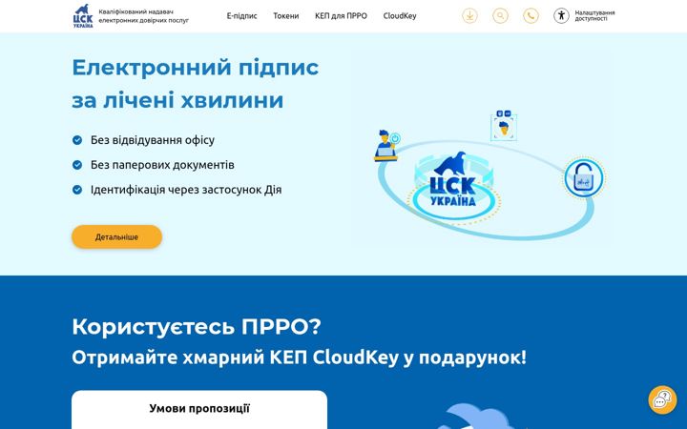The width and height of the screenshot is (687, 429).
Task: Click the Детальніше button
Action: pos(117,236)
